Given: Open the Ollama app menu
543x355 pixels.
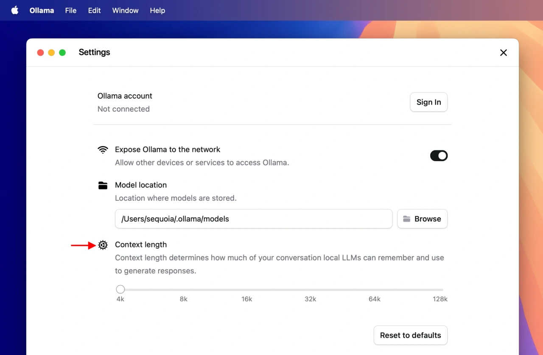Looking at the screenshot, I should [x=42, y=11].
